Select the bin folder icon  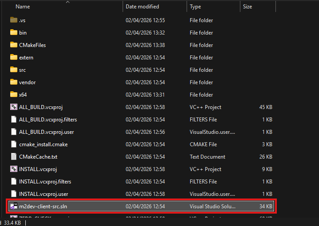pyautogui.click(x=13, y=33)
